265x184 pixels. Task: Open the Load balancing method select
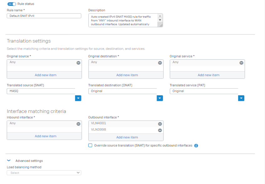pyautogui.click(x=44, y=173)
